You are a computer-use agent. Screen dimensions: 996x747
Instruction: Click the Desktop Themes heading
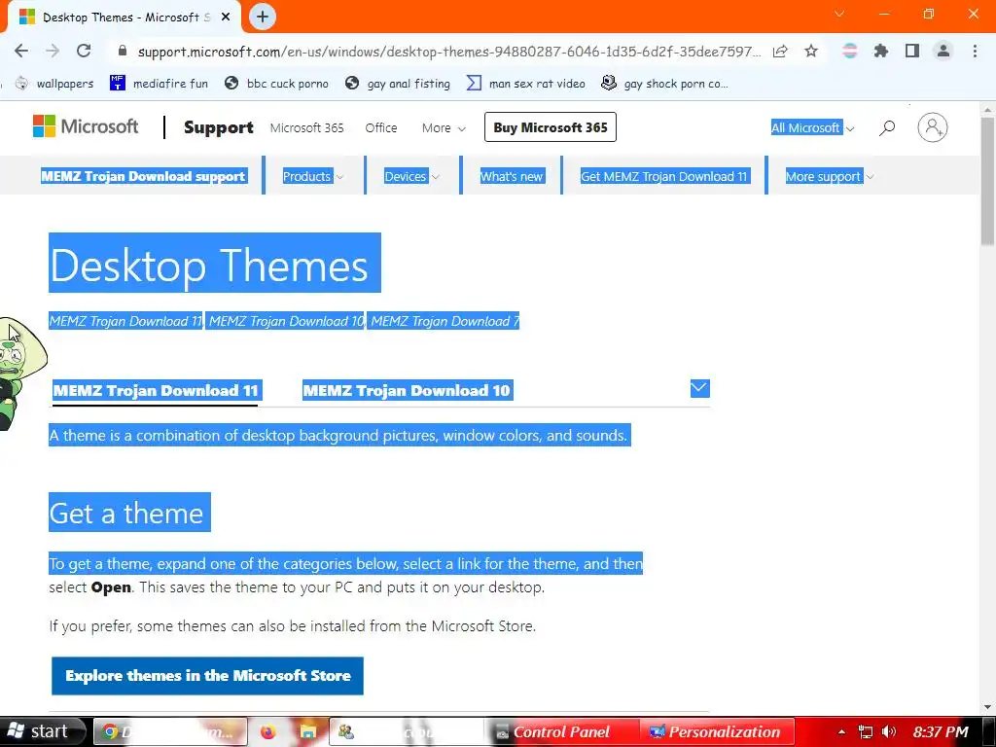click(x=215, y=263)
